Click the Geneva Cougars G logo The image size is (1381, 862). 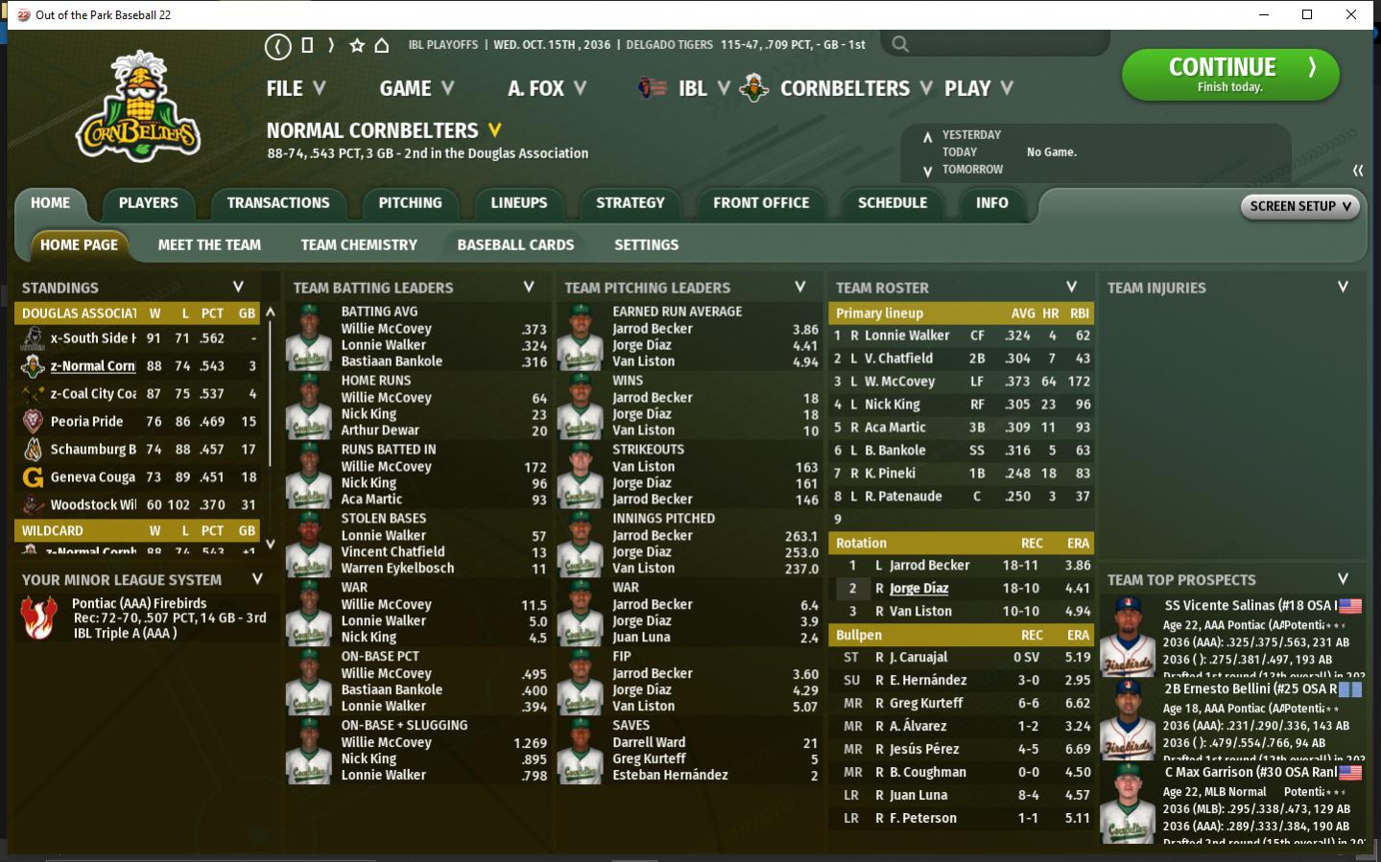[x=33, y=478]
